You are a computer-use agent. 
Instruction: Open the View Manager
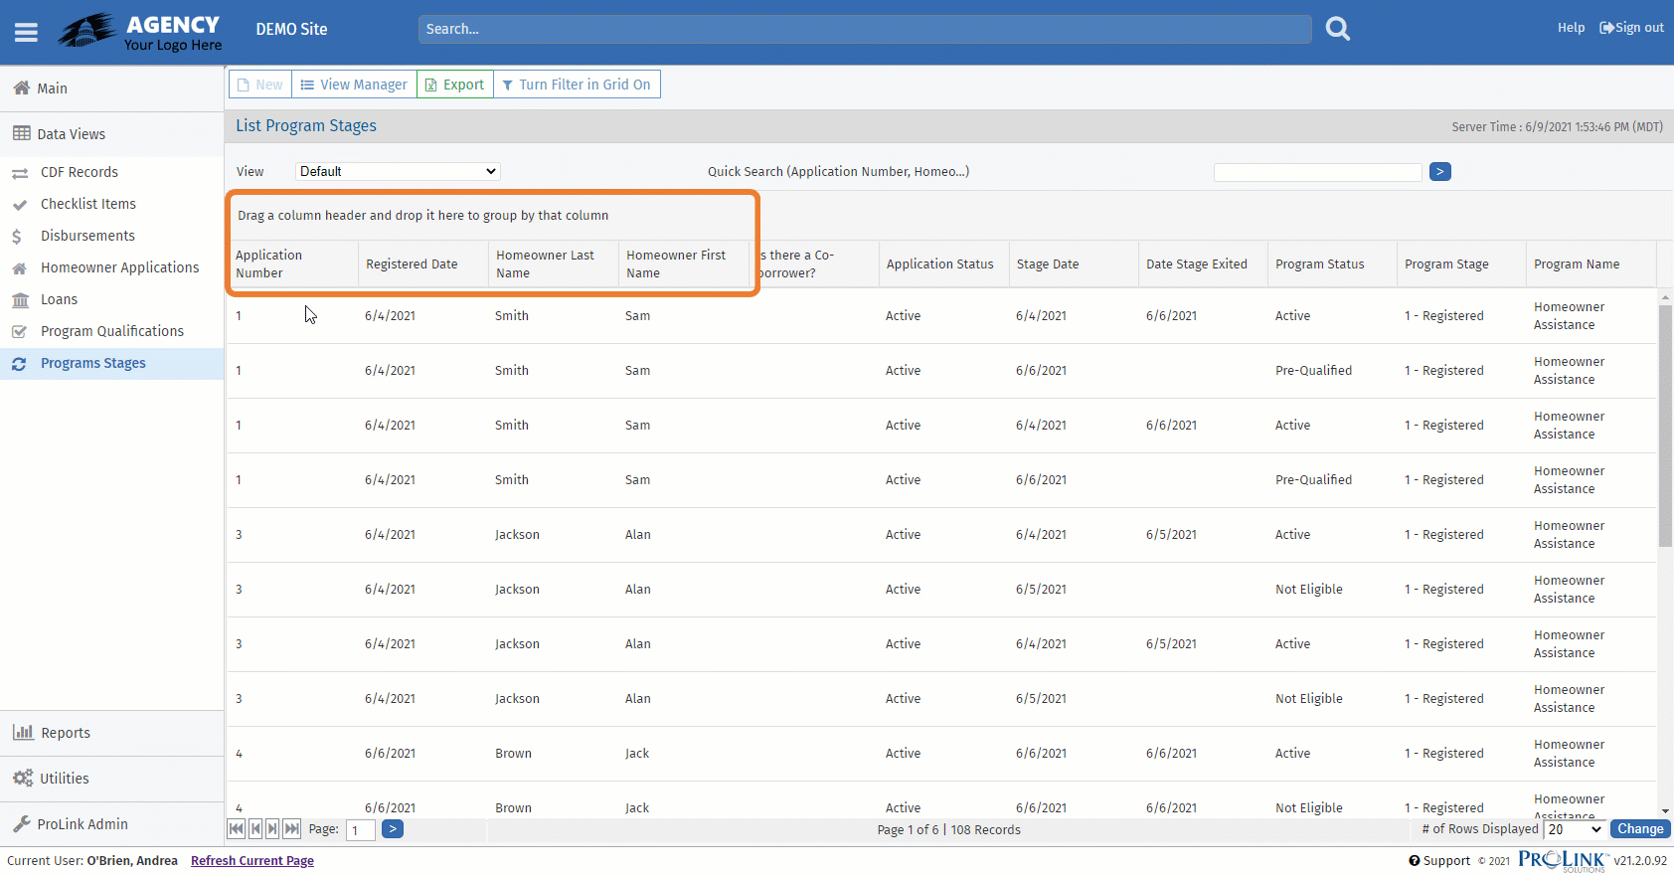tap(354, 85)
